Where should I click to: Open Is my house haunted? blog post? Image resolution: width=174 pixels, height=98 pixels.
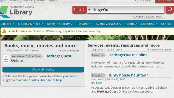pyautogui.click(x=128, y=75)
